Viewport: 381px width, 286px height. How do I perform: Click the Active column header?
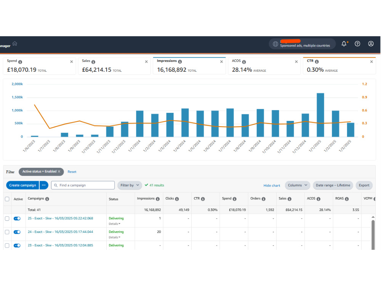[x=18, y=199]
